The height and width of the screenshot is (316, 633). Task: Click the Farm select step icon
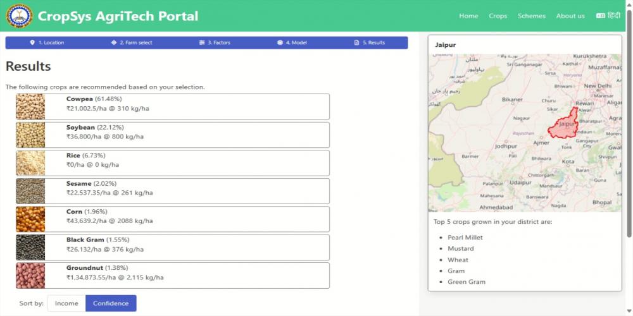(113, 43)
